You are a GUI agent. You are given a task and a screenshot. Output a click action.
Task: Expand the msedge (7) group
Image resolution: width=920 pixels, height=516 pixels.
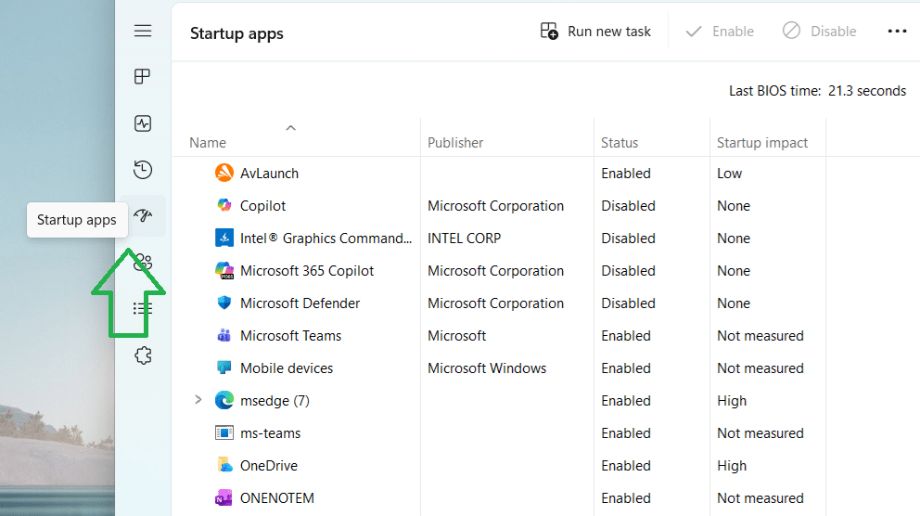click(x=198, y=400)
